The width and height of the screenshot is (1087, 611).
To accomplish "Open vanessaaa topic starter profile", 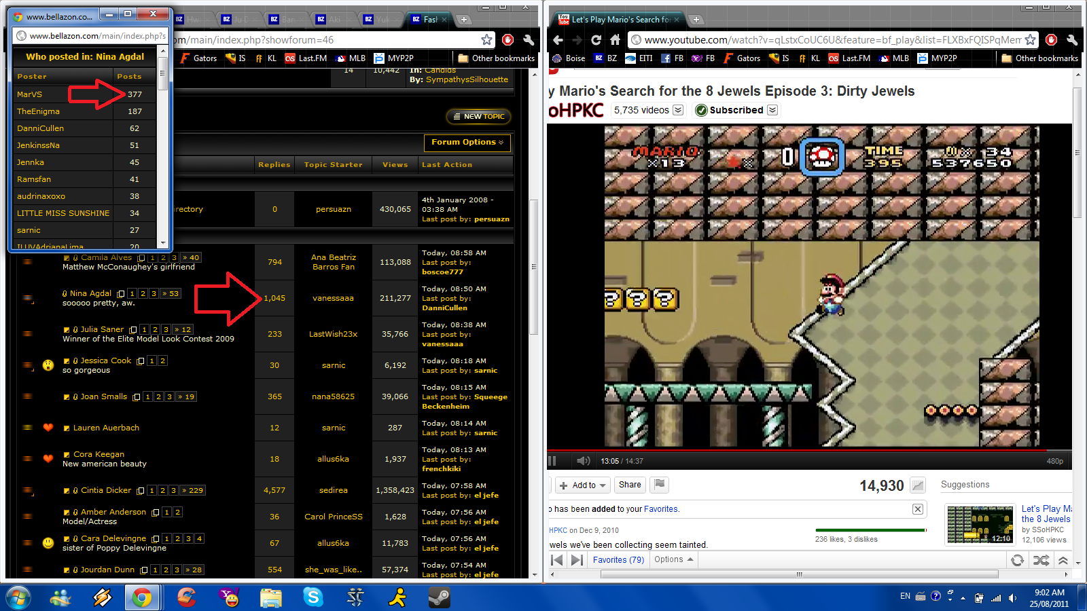I will (x=333, y=298).
